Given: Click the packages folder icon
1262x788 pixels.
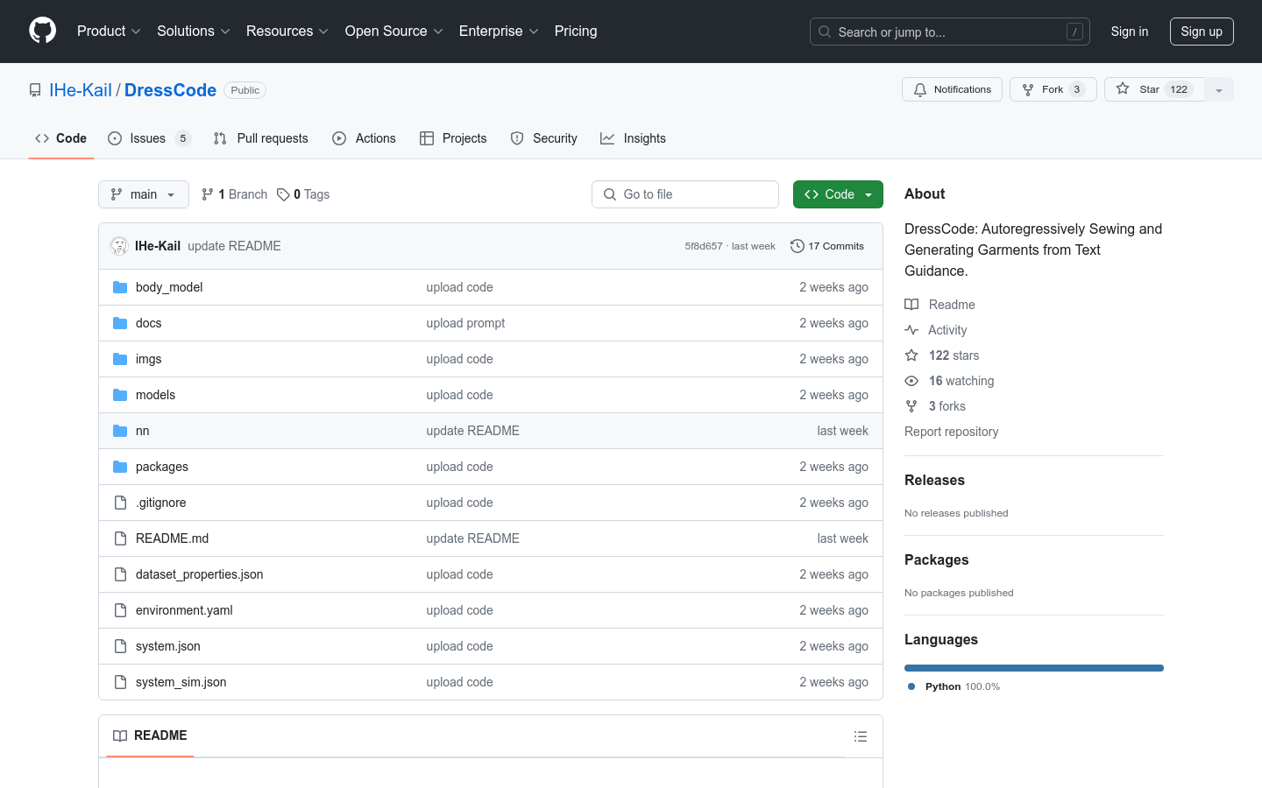Looking at the screenshot, I should tap(120, 467).
